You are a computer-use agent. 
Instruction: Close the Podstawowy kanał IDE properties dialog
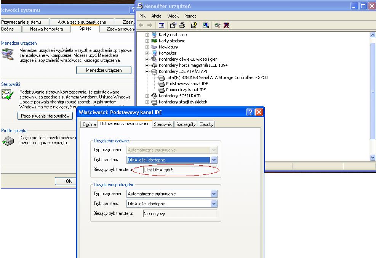[259, 112]
